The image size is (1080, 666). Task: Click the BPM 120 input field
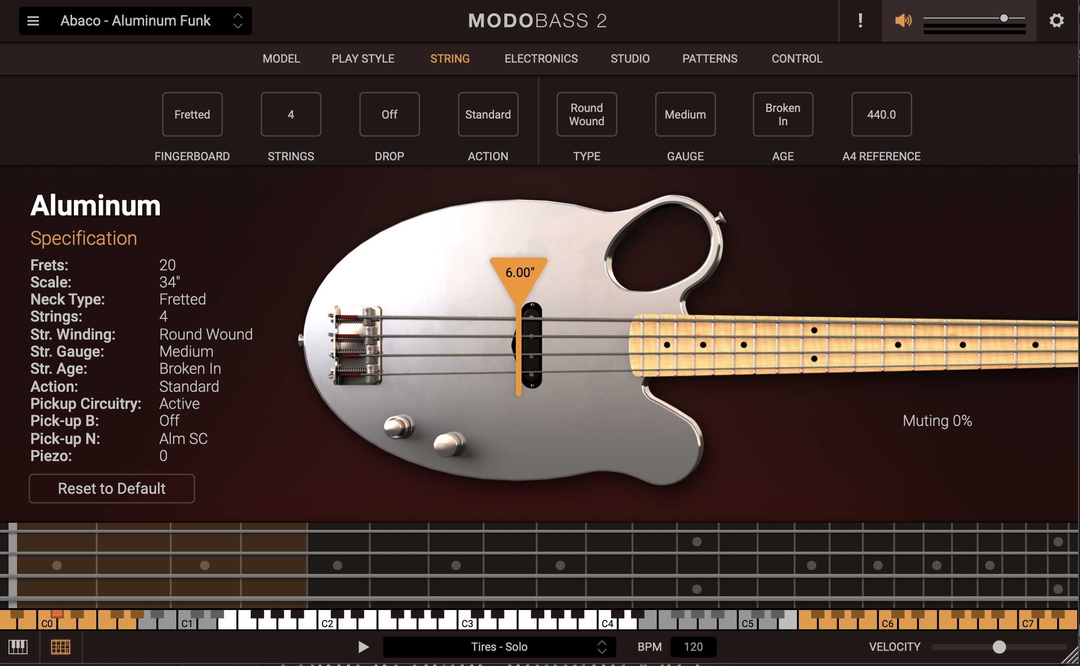[693, 647]
